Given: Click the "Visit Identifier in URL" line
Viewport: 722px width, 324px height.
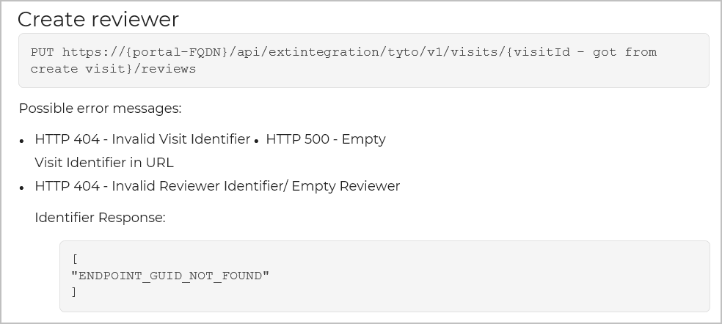Looking at the screenshot, I should (x=104, y=163).
